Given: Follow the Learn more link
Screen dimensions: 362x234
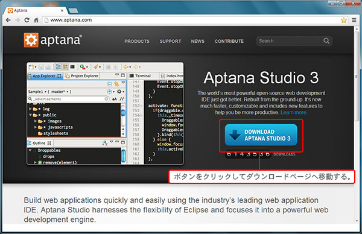Looking at the screenshot, I should coord(293,112).
